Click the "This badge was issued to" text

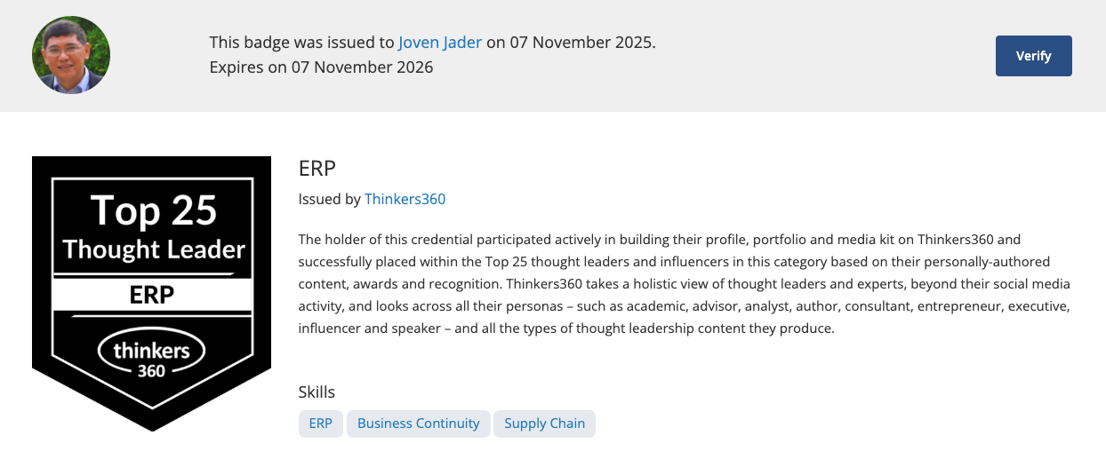click(301, 43)
